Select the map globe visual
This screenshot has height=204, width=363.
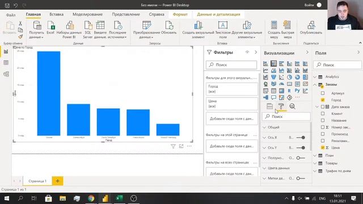click(x=265, y=84)
